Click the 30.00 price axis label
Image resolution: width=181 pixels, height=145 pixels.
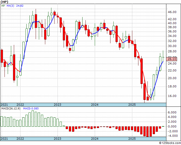click(x=172, y=46)
